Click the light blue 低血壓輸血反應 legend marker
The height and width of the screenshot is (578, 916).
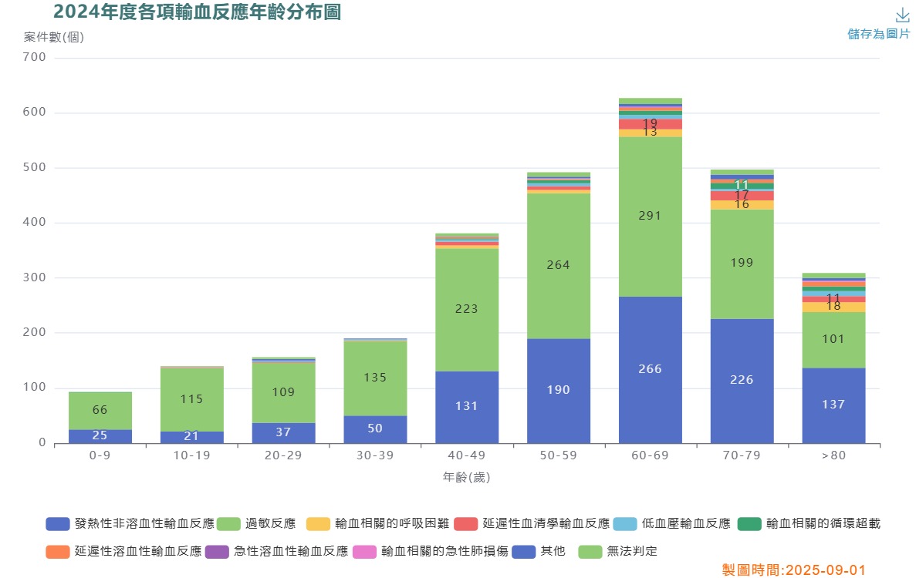coord(625,524)
